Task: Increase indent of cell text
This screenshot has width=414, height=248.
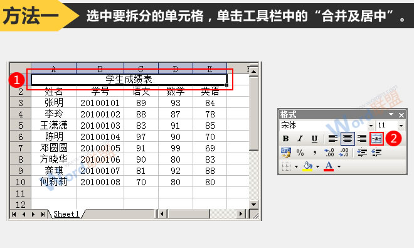Action: pyautogui.click(x=376, y=153)
